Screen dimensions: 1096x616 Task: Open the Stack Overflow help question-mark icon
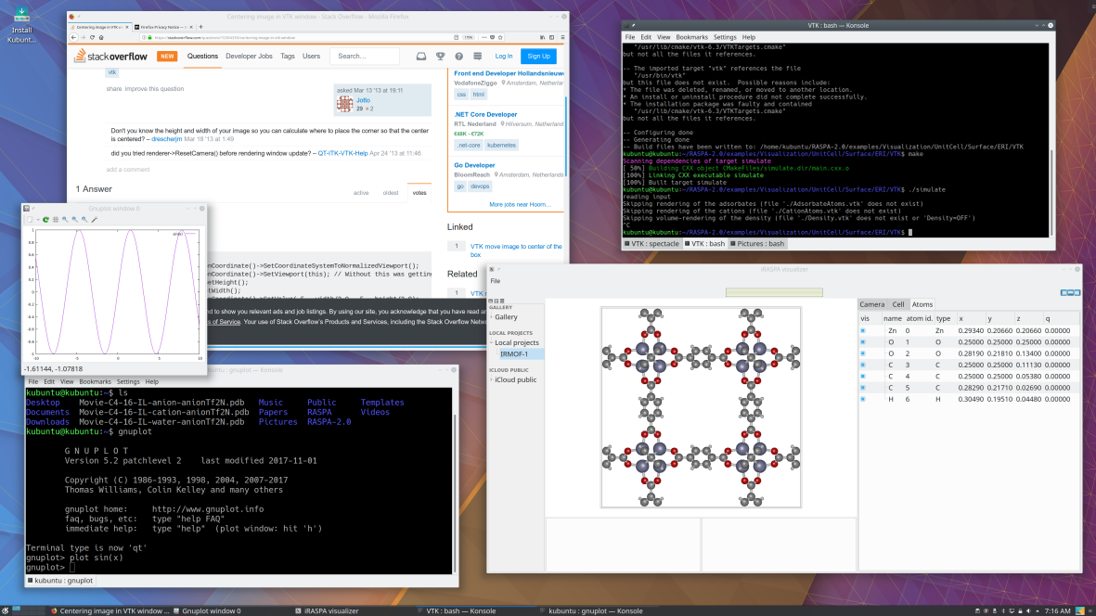coord(458,57)
